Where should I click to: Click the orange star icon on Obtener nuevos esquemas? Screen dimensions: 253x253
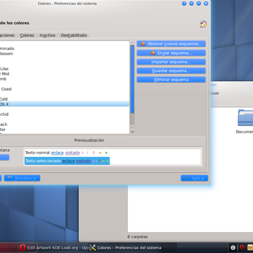pyautogui.click(x=143, y=44)
